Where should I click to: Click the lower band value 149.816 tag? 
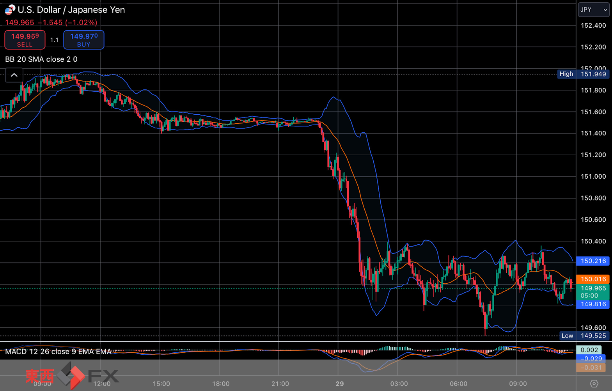593,304
